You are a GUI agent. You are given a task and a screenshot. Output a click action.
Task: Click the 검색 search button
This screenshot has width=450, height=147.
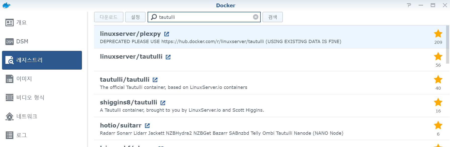(x=273, y=17)
